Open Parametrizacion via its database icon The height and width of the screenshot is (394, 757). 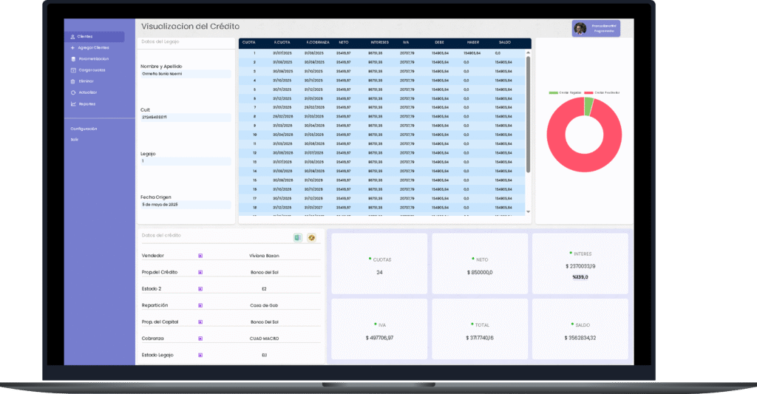(x=72, y=58)
